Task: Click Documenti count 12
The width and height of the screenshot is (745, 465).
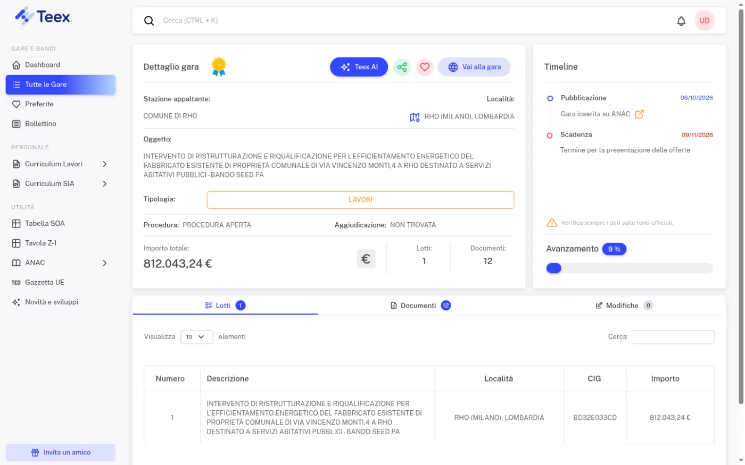Action: click(x=488, y=261)
